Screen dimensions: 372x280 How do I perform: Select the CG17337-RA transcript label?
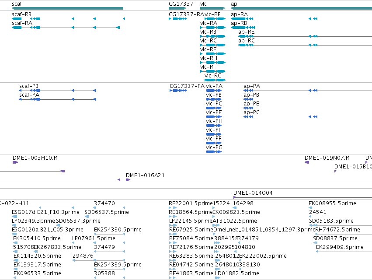pyautogui.click(x=187, y=14)
